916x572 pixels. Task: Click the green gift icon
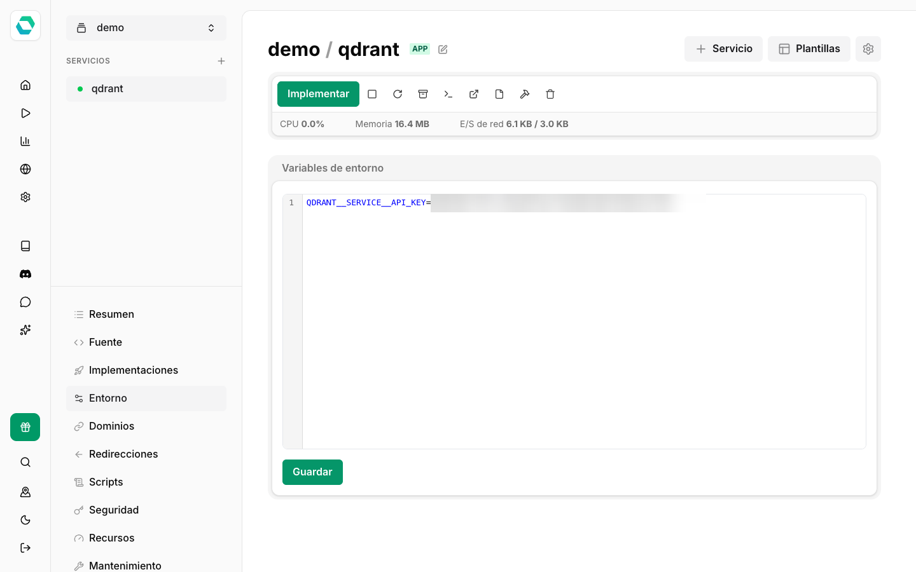point(25,427)
